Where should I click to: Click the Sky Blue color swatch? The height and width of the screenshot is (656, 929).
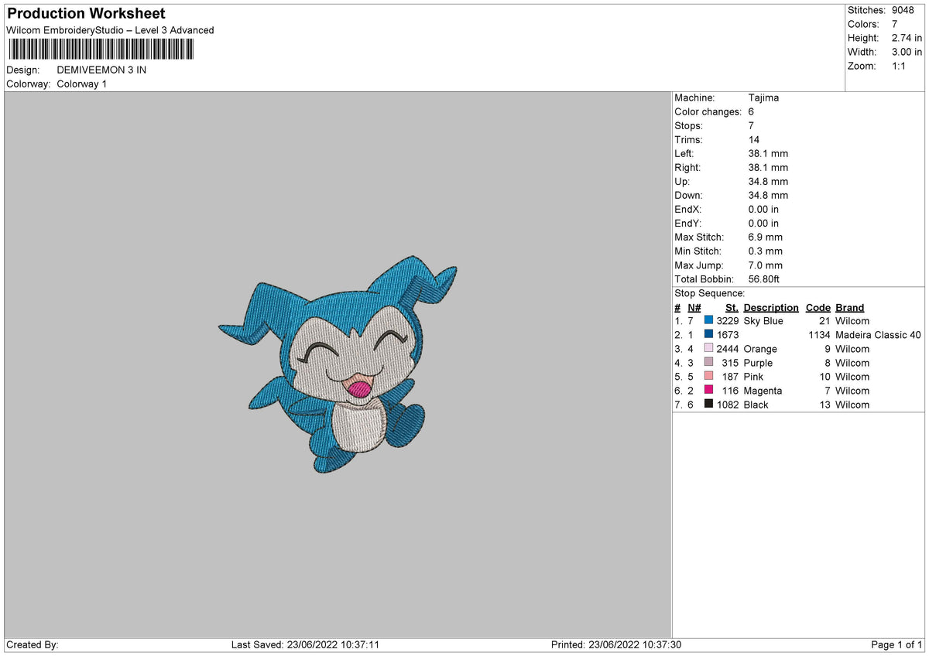[x=708, y=321]
